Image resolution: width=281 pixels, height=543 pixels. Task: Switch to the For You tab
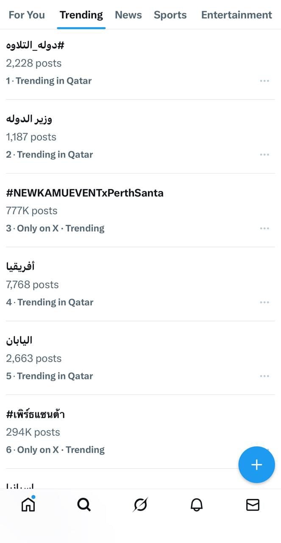pyautogui.click(x=27, y=15)
